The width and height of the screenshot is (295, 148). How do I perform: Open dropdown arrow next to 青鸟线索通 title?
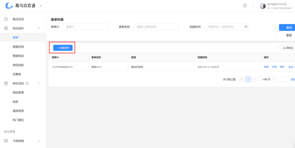pyautogui.click(x=41, y=5)
